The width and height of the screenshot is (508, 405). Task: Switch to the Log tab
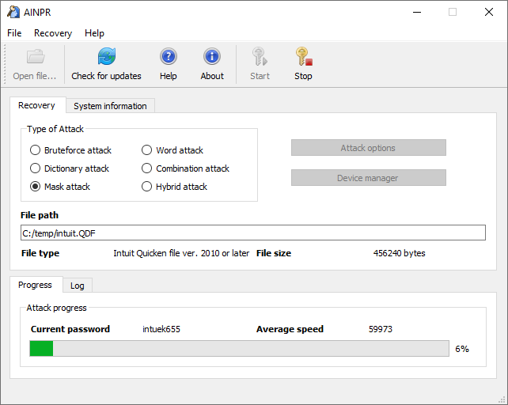click(77, 286)
